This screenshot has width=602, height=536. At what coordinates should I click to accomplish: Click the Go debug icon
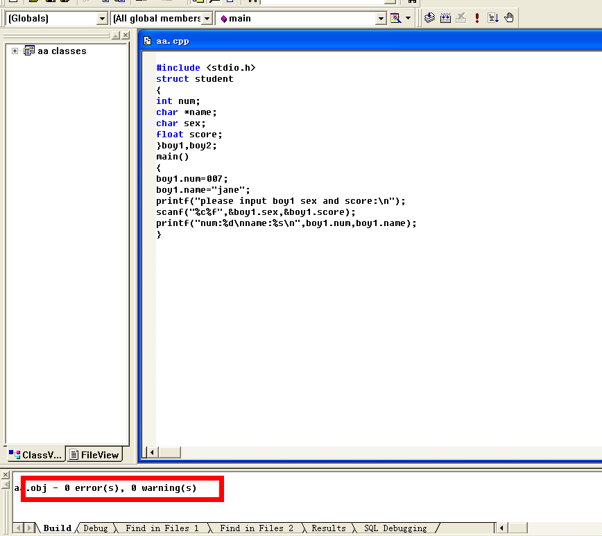click(x=493, y=17)
